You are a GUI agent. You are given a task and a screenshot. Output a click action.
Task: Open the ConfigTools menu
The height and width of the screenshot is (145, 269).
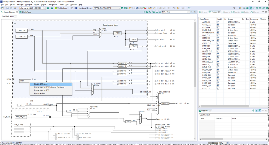click(52, 5)
